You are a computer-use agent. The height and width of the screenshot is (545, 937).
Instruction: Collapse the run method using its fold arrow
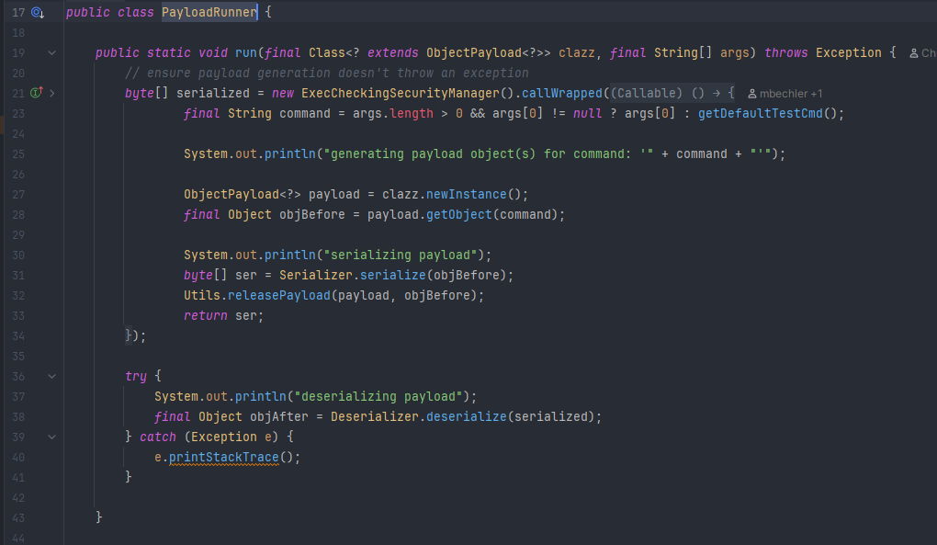click(x=52, y=53)
